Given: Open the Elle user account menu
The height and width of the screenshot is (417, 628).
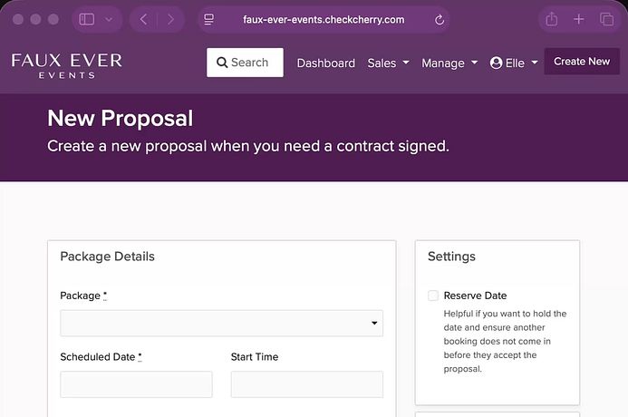Looking at the screenshot, I should (x=514, y=63).
